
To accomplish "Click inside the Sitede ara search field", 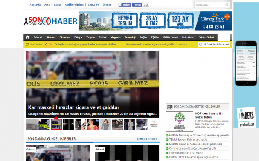I will (210, 5).
